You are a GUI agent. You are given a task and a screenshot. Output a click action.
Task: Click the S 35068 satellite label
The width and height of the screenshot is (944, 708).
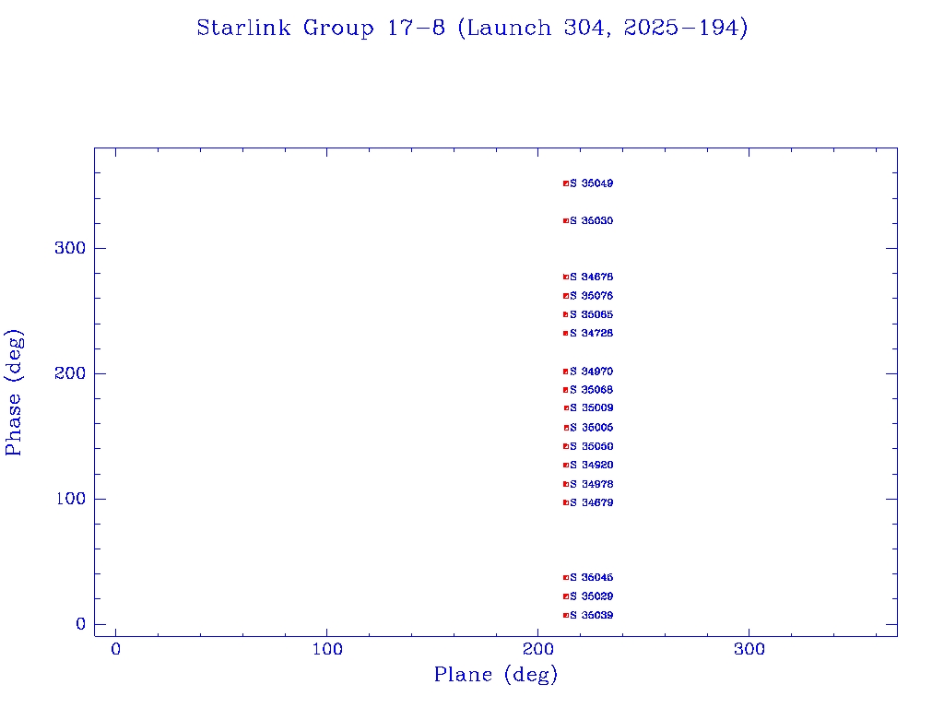coord(592,390)
